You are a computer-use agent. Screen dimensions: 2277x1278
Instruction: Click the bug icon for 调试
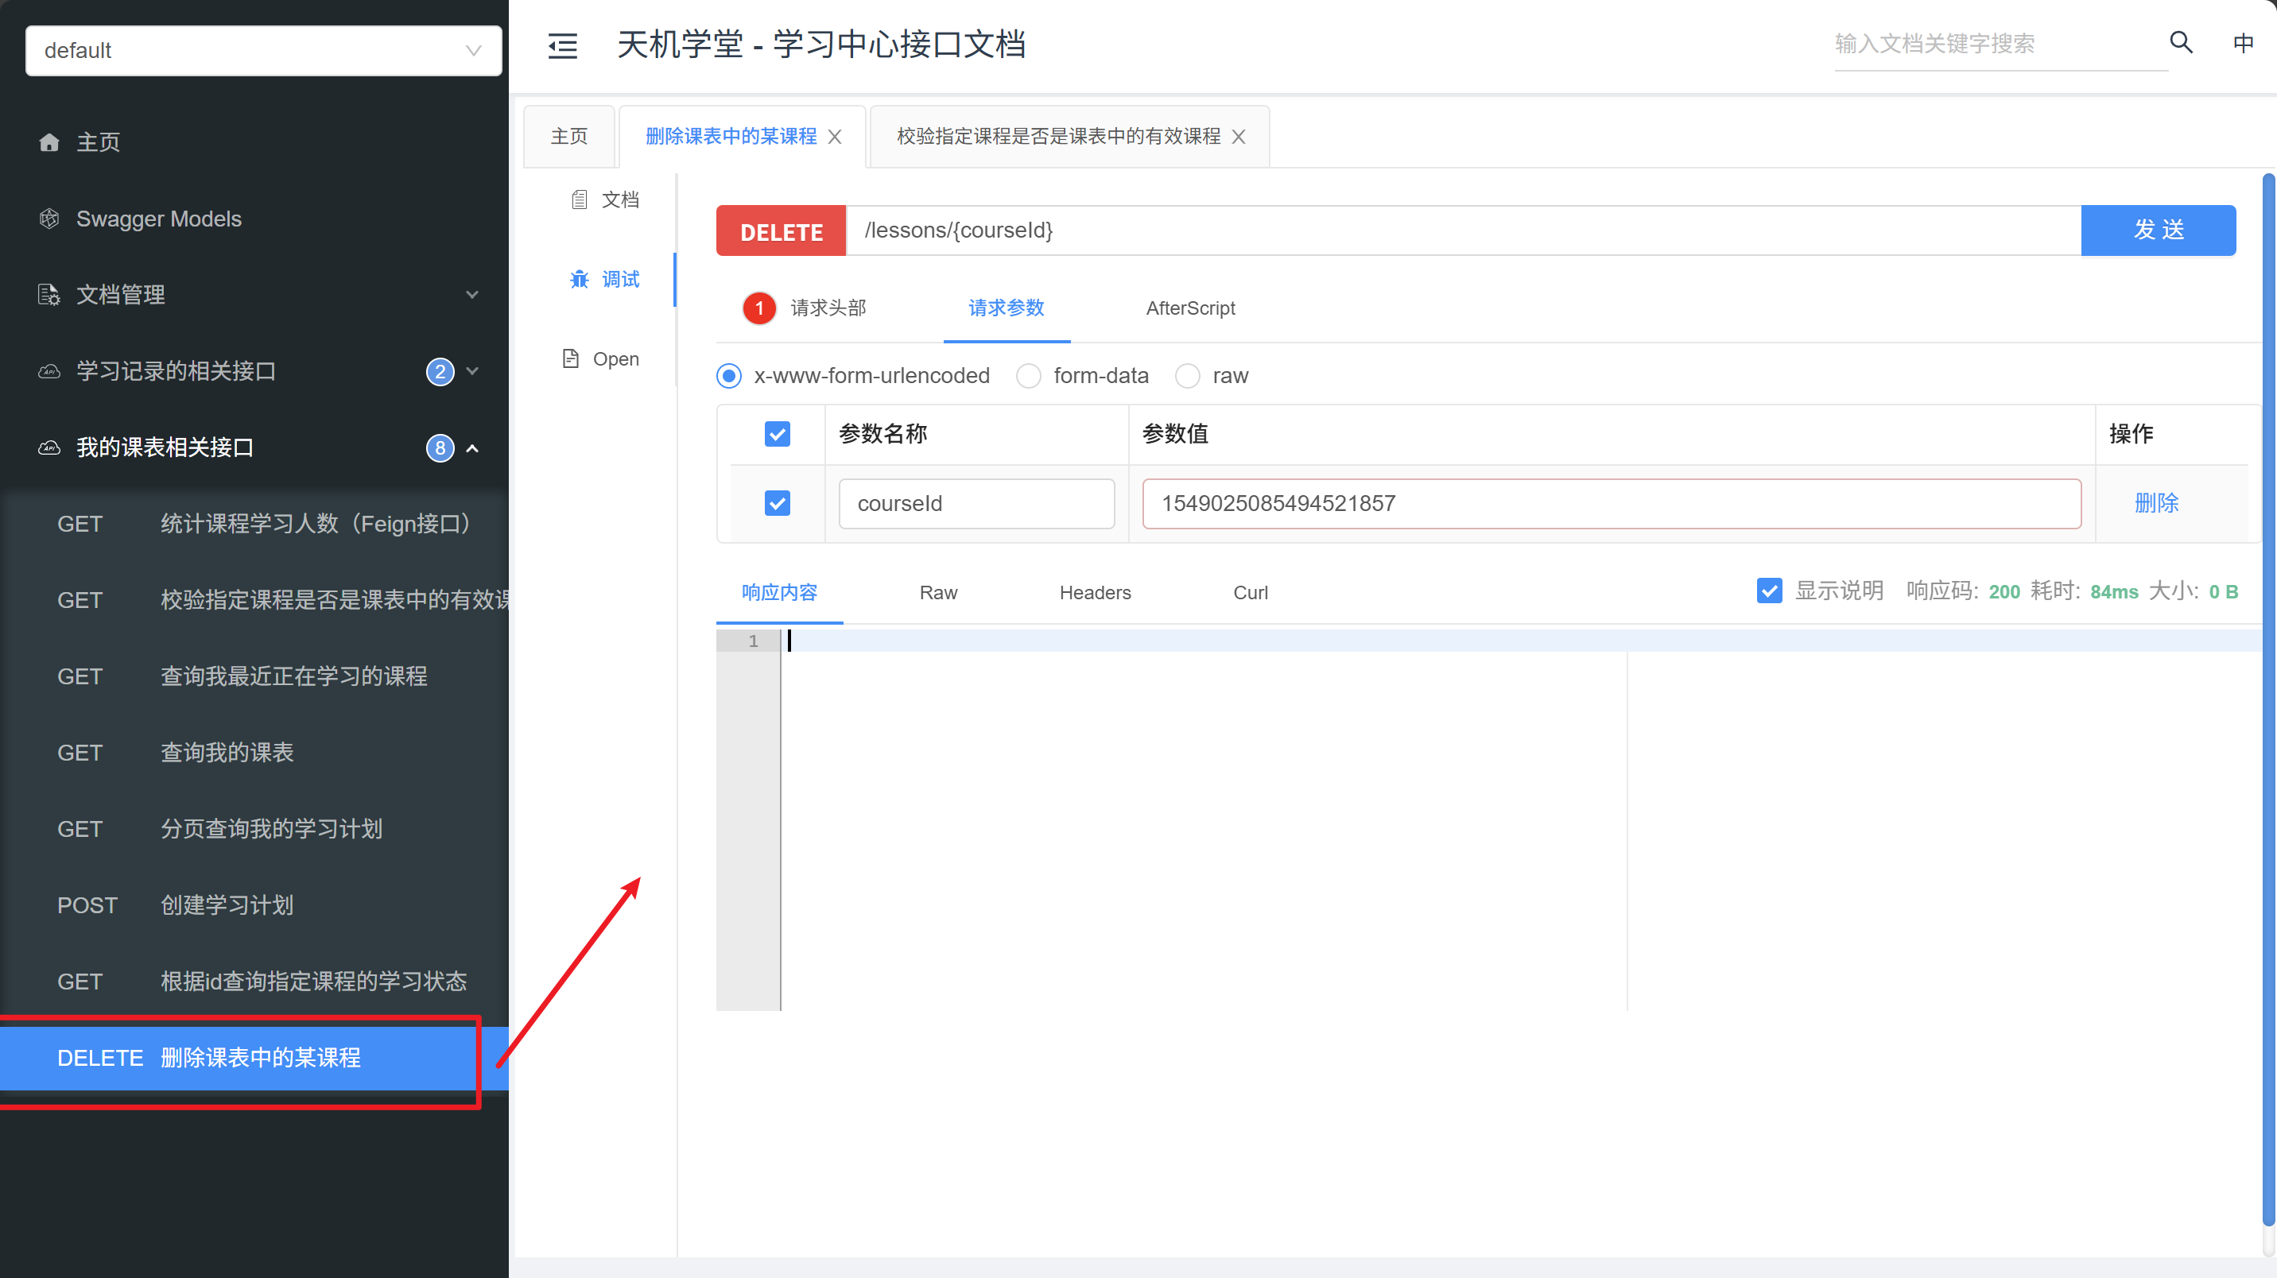(579, 279)
